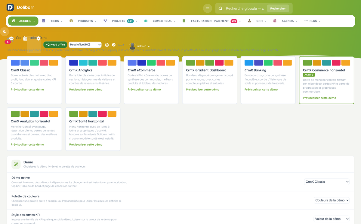Screen dimensions: 361x224
Task: Click the Style des cartes KPI setting label
Action: click(x=26, y=215)
